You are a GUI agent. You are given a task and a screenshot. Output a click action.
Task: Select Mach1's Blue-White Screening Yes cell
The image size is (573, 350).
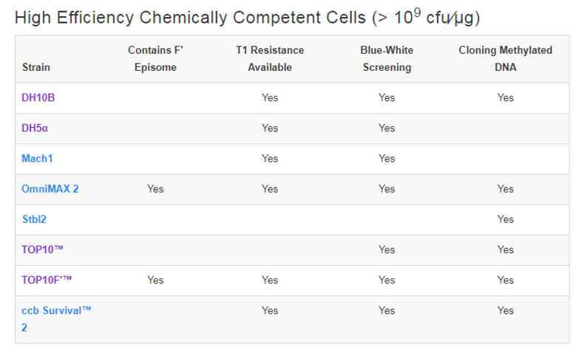pos(387,158)
